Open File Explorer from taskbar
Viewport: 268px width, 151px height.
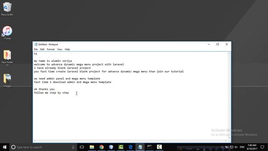[92, 147]
